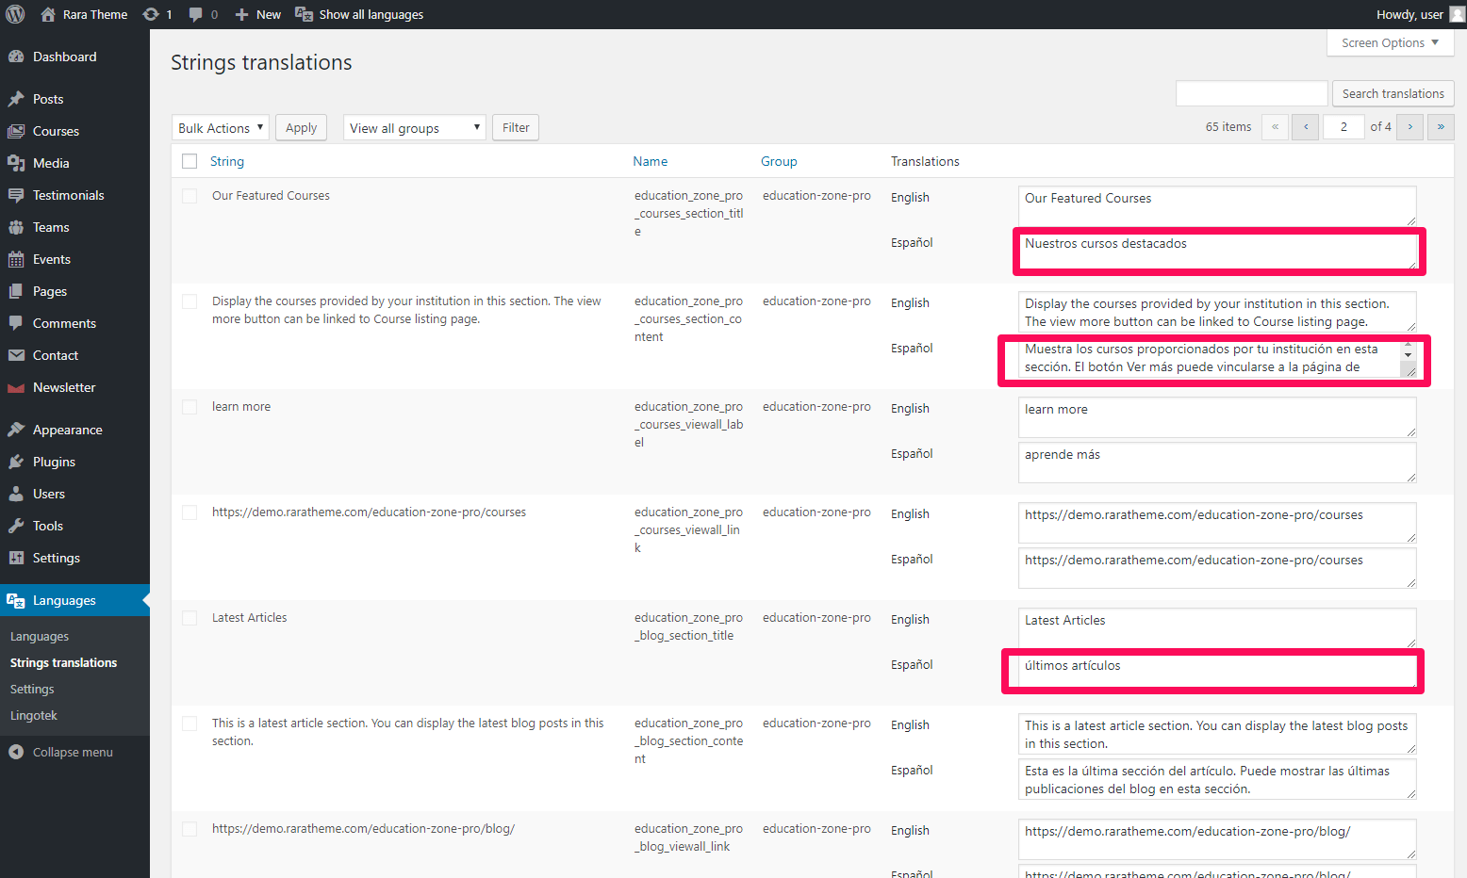The height and width of the screenshot is (878, 1467).
Task: Check the 'Our Featured Courses' row checkbox
Action: [190, 196]
